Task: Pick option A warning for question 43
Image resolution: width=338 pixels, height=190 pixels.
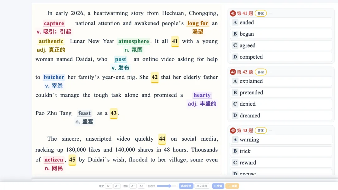Action: click(x=281, y=140)
